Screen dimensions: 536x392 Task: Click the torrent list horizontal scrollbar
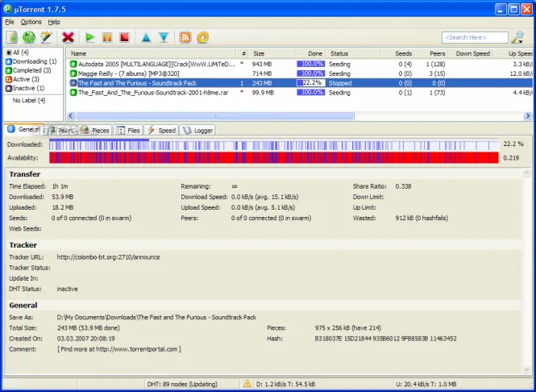coord(299,116)
